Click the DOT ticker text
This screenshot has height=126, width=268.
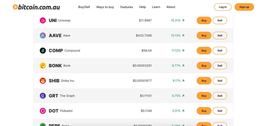(53, 111)
